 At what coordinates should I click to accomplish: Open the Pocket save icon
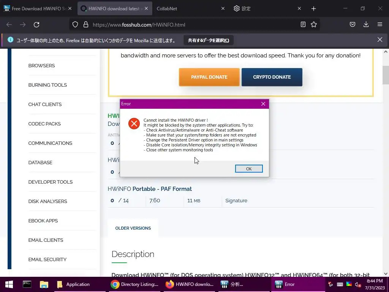(353, 24)
